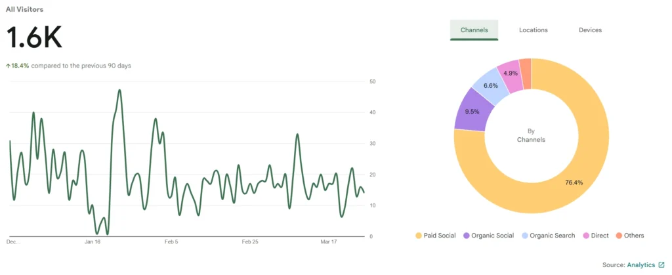Click the external link icon beside Analytics
The width and height of the screenshot is (672, 275).
pyautogui.click(x=661, y=264)
